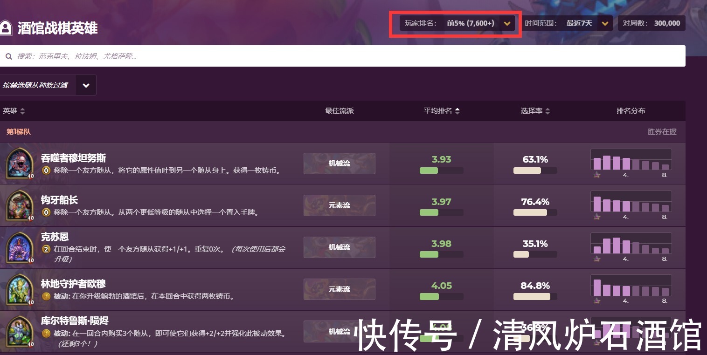This screenshot has width=707, height=355.
Task: Open 林地守护者欧穆 hero name link
Action: pos(74,284)
